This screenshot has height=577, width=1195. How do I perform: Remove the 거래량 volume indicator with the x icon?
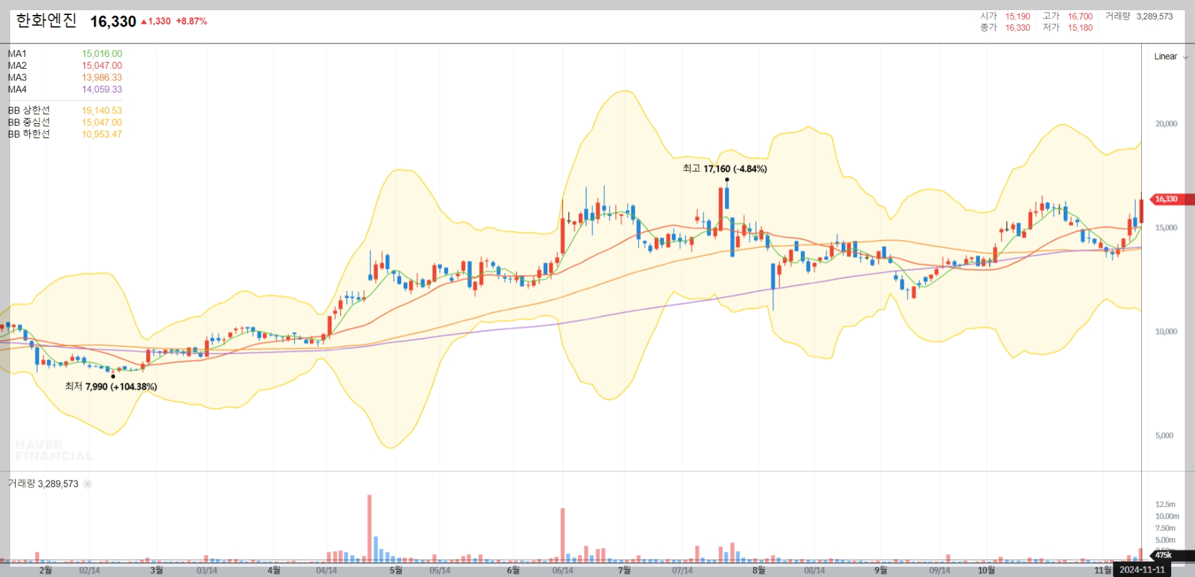(88, 484)
